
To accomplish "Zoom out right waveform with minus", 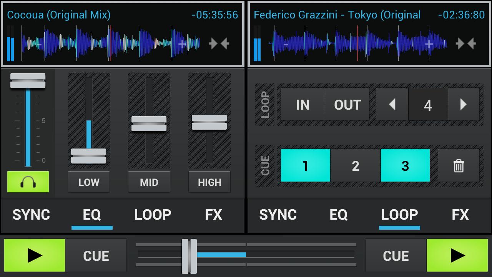I will 286,44.
